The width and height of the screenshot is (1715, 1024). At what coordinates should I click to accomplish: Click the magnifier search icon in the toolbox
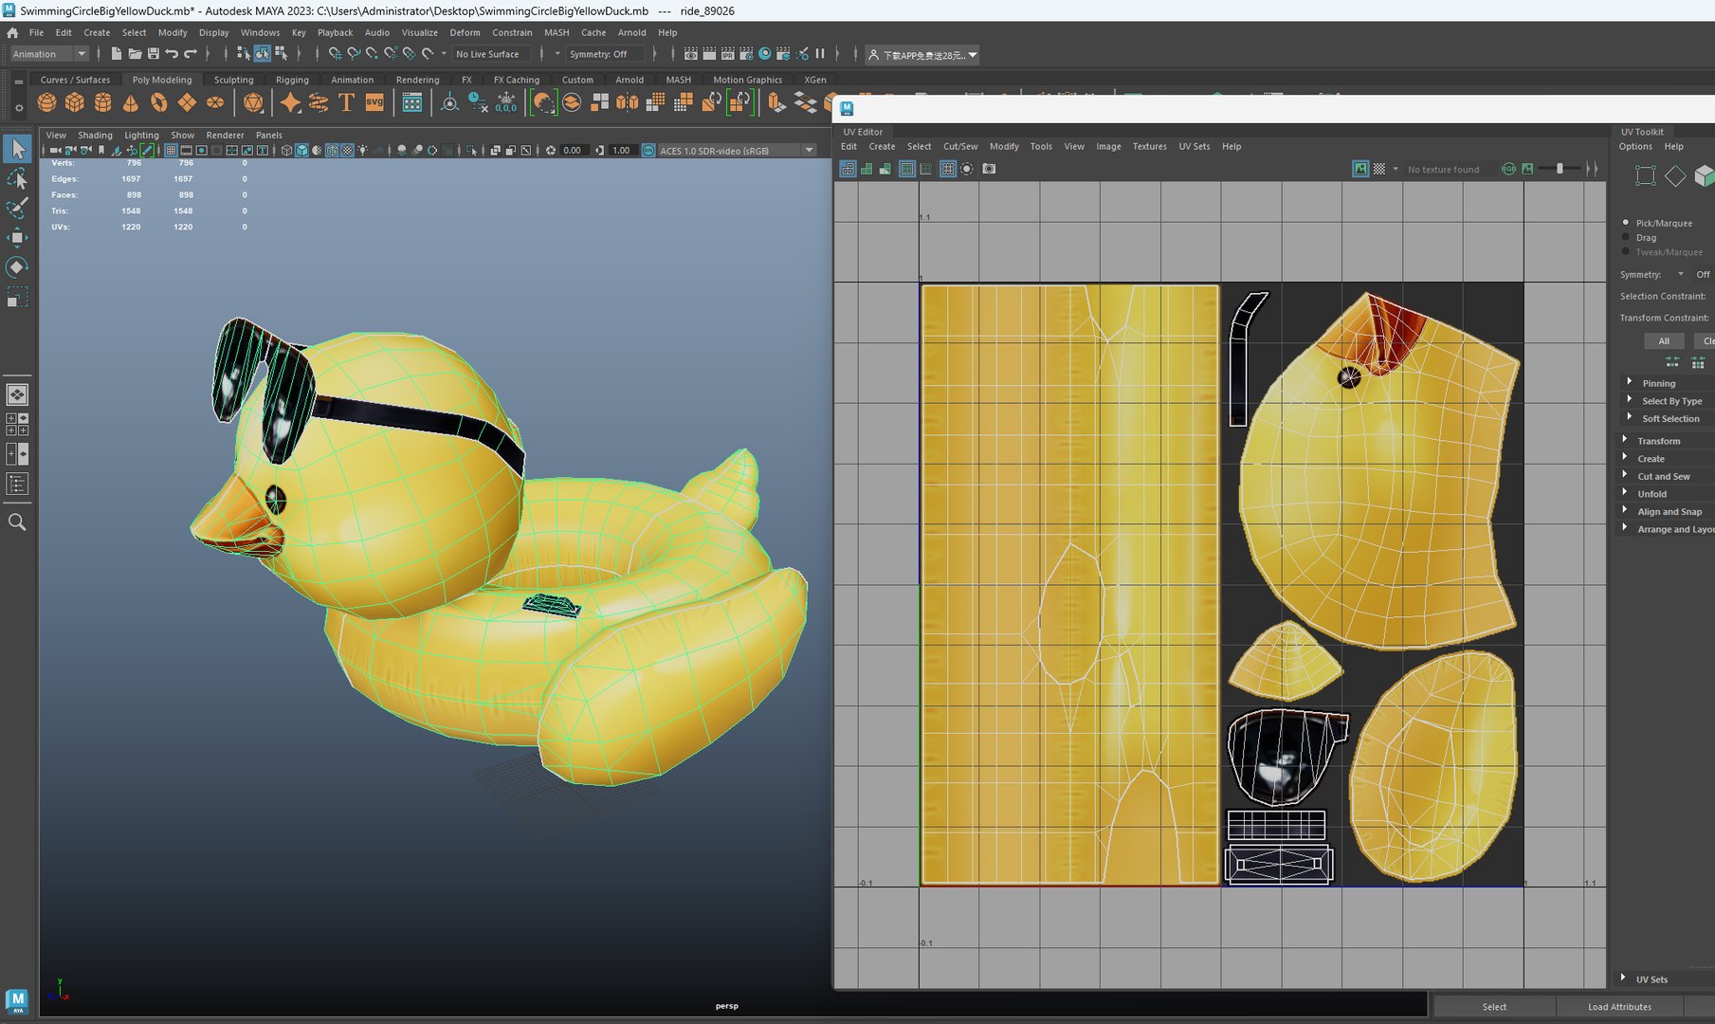point(17,522)
